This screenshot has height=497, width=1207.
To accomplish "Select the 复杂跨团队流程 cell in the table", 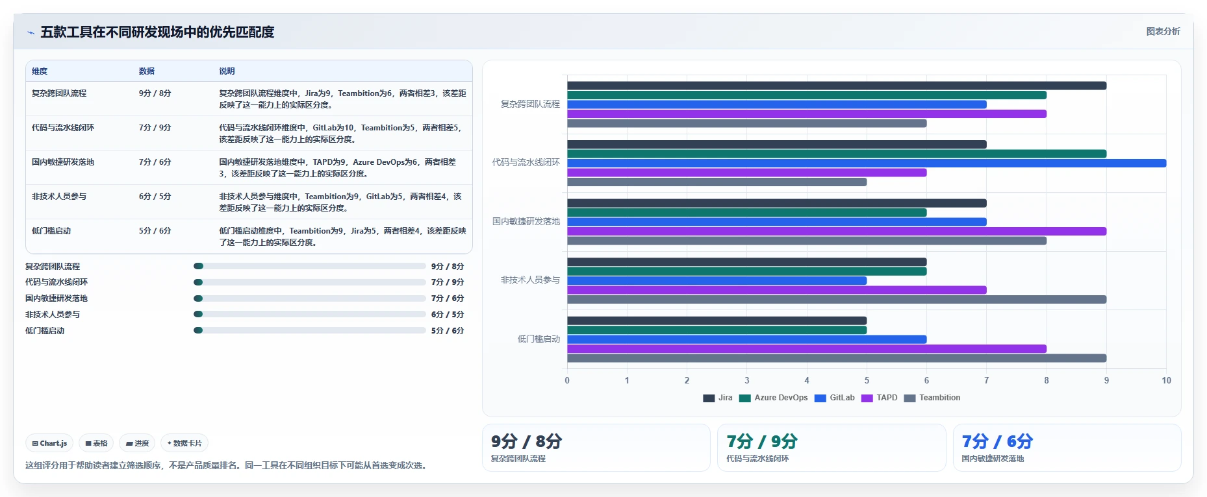I will click(59, 93).
